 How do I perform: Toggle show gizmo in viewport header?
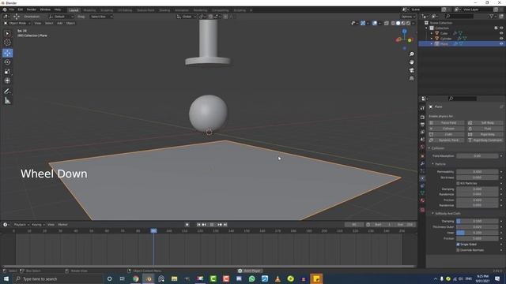coord(363,23)
